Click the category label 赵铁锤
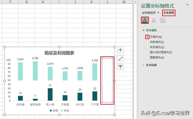The width and height of the screenshot is (193, 119). (21, 105)
